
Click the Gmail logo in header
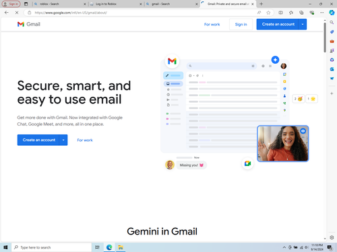[x=29, y=24]
